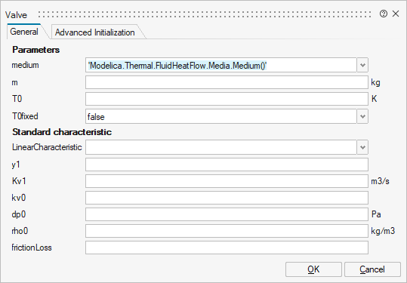Focus the m mass input field

coord(227,82)
